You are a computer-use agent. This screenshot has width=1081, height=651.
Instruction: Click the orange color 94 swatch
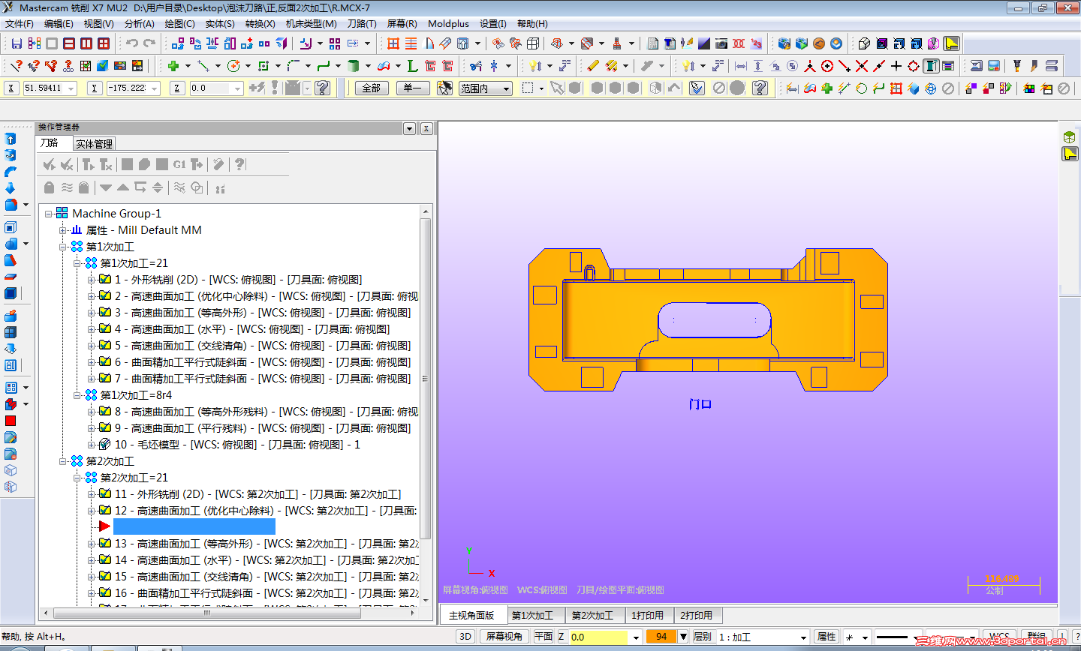[x=661, y=637]
